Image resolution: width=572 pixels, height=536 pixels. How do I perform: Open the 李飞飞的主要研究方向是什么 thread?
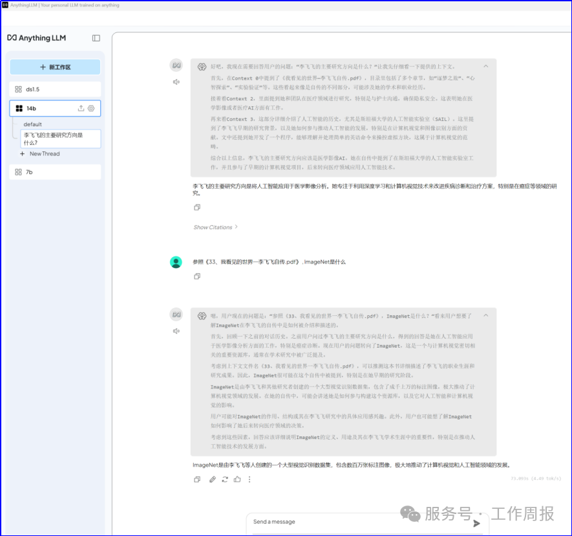pos(61,139)
